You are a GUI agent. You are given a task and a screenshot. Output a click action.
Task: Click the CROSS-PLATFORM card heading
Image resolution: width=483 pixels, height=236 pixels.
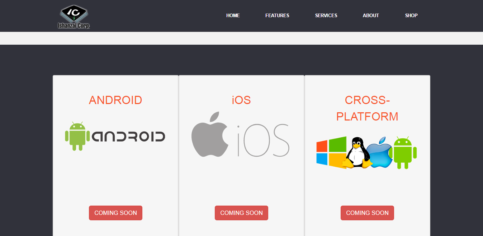(367, 108)
